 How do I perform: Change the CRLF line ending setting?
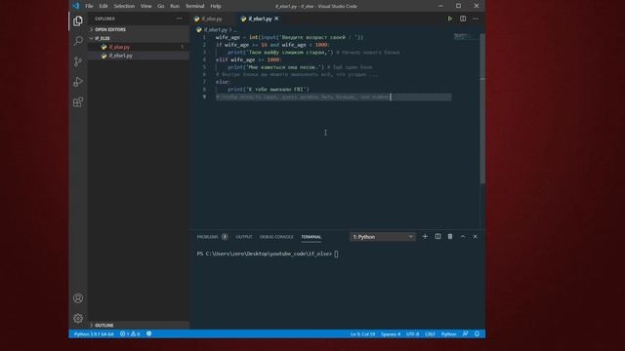(x=430, y=333)
